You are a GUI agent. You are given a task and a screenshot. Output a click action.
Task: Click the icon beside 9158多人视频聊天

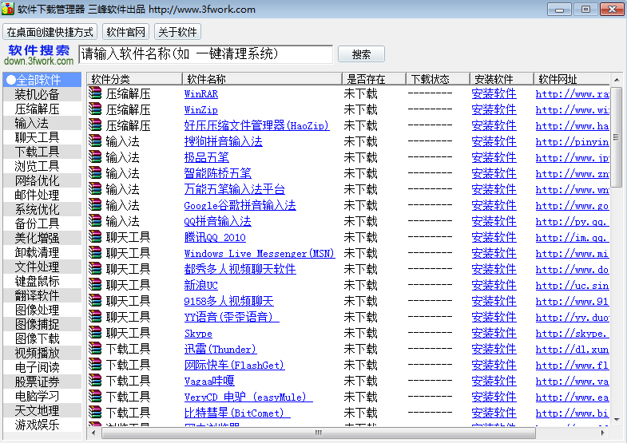[95, 301]
